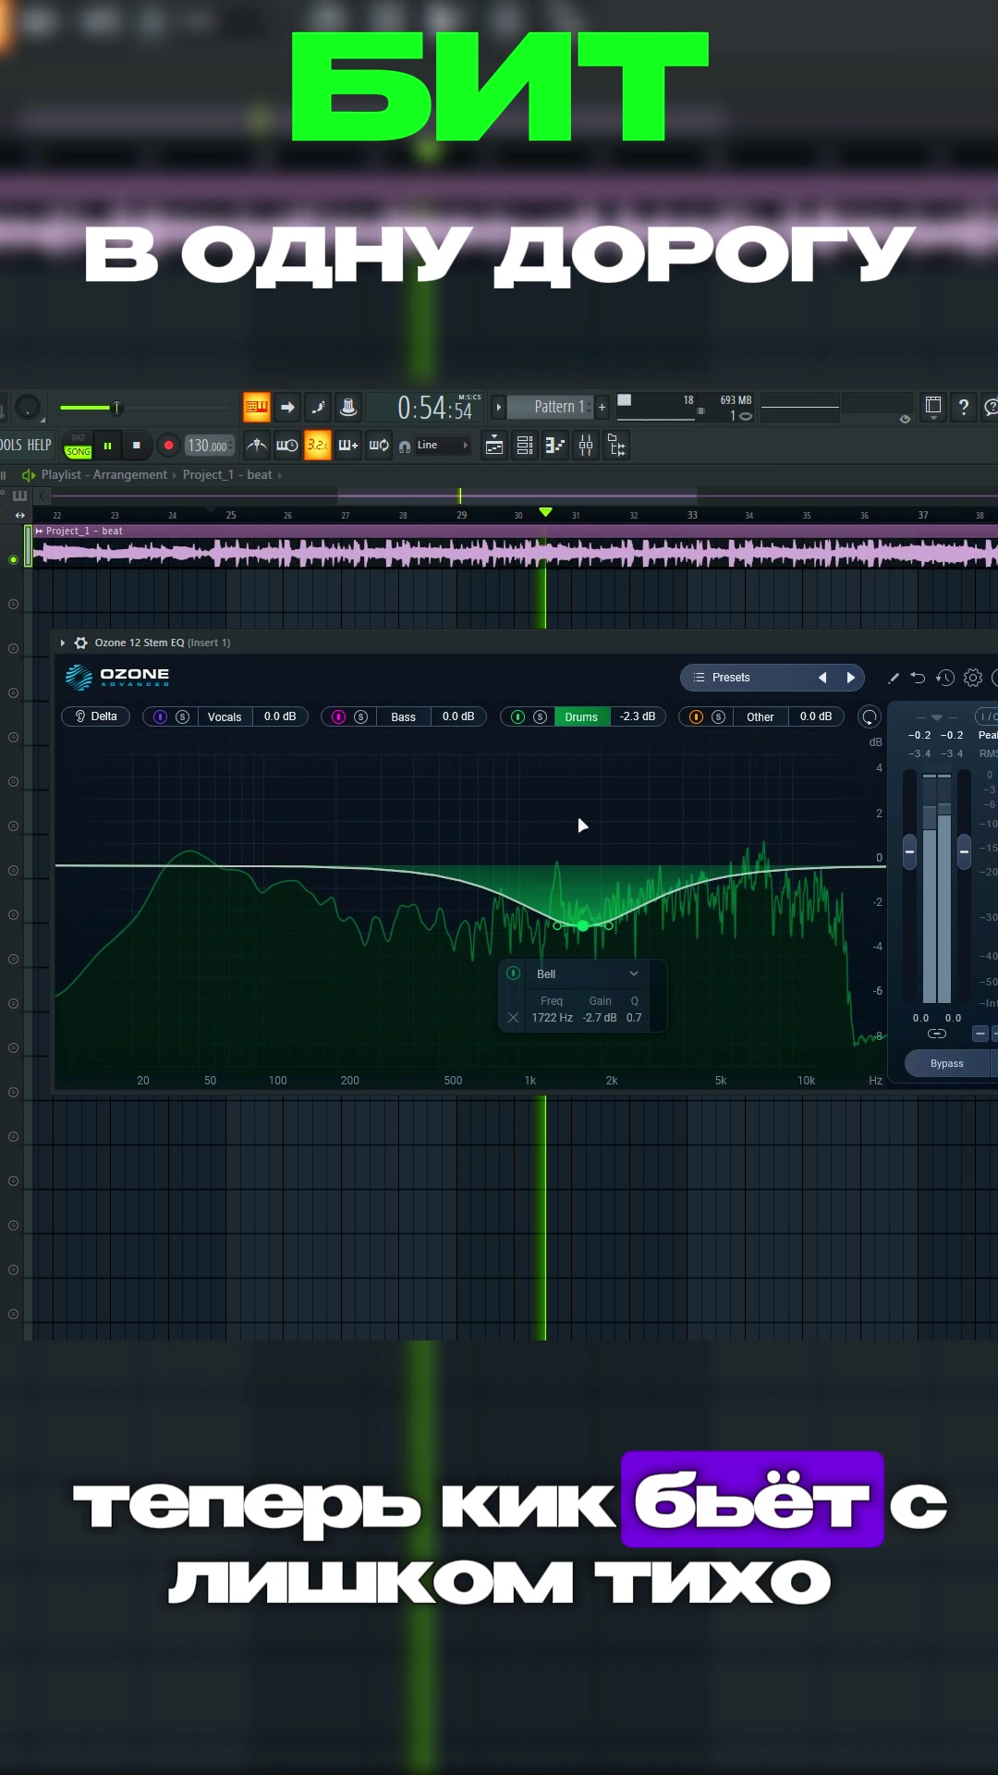Select the Other stem tab

[761, 716]
